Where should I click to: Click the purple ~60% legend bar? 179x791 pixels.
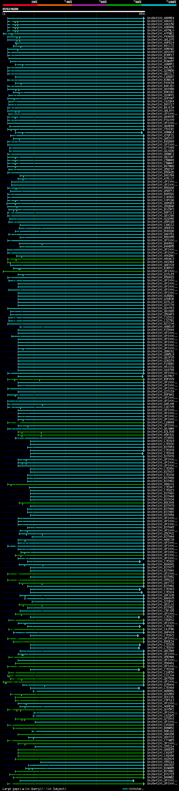[90, 5]
